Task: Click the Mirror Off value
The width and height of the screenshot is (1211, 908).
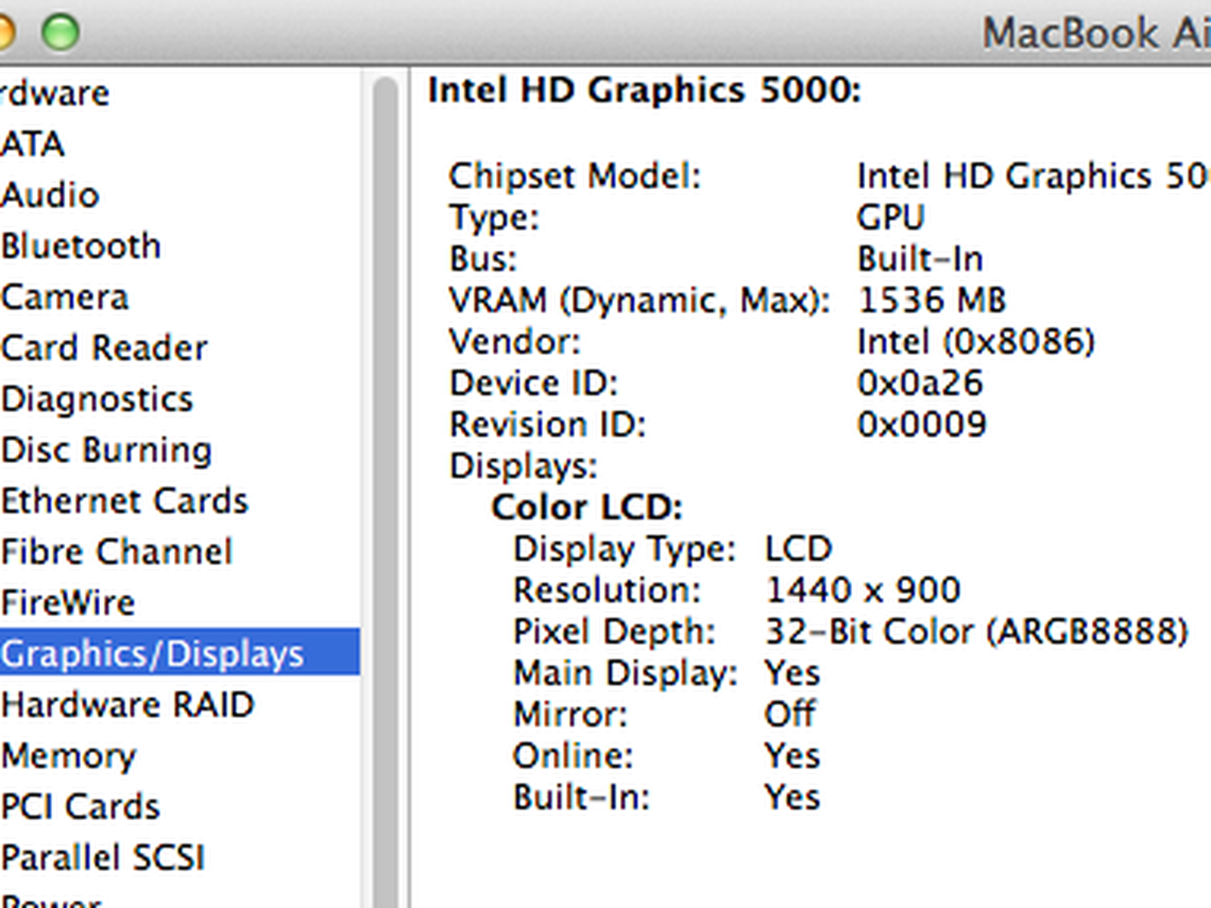Action: [x=790, y=714]
